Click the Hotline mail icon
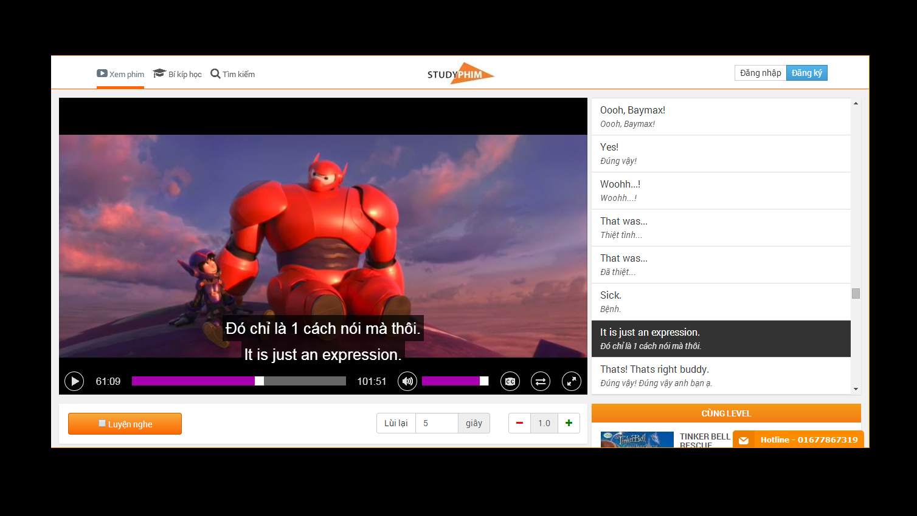Image resolution: width=917 pixels, height=516 pixels. 744,440
